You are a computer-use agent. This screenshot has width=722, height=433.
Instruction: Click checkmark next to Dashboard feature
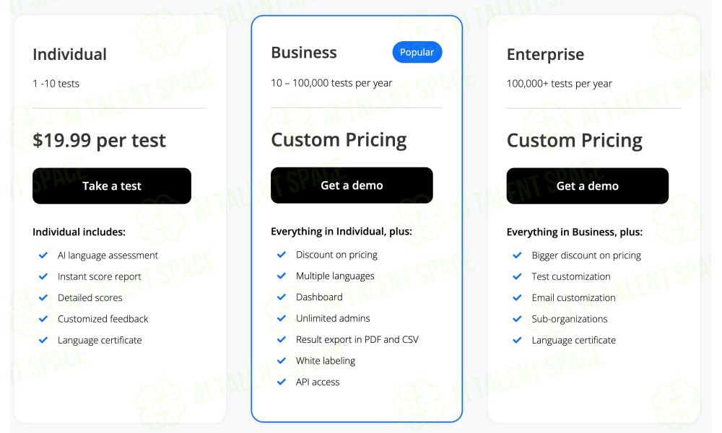tap(282, 297)
